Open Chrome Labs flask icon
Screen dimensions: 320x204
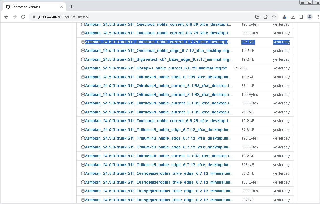point(284,17)
